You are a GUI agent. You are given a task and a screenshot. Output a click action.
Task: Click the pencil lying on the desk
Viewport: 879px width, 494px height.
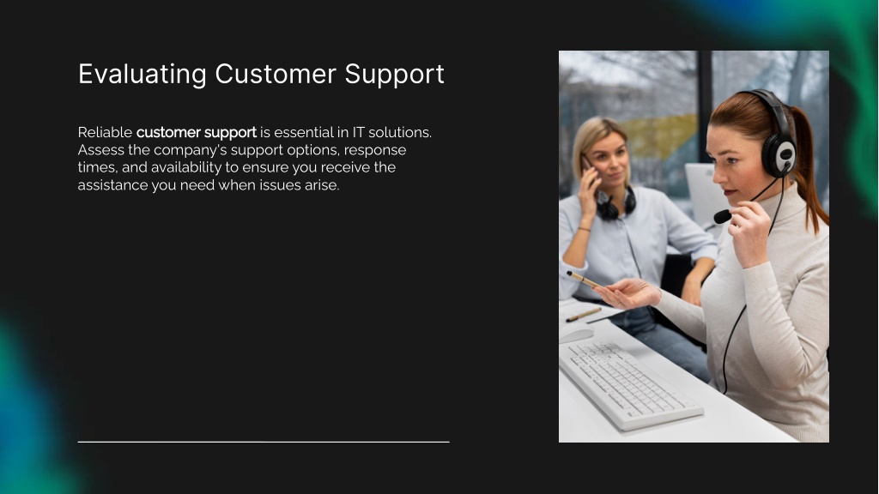tap(583, 315)
